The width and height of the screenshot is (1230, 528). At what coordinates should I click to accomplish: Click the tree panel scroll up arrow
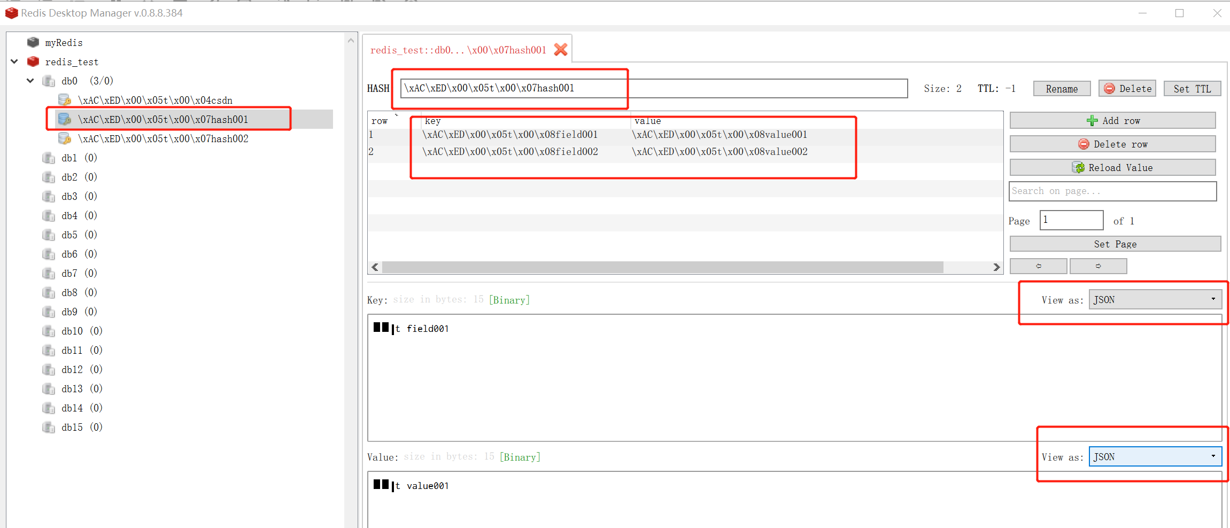tap(351, 40)
